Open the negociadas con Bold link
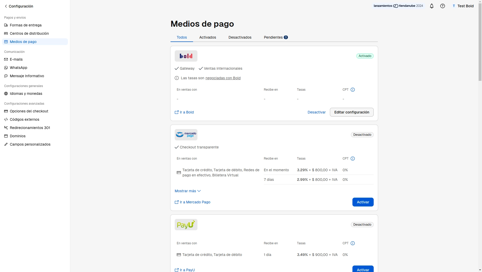Image resolution: width=482 pixels, height=272 pixels. (223, 78)
